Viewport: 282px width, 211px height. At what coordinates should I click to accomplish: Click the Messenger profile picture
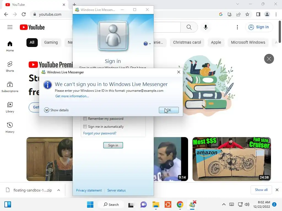pos(113,35)
